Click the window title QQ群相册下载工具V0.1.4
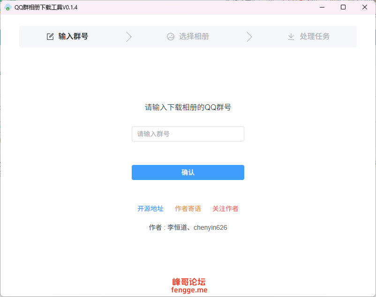This screenshot has width=376, height=297. pyautogui.click(x=46, y=8)
